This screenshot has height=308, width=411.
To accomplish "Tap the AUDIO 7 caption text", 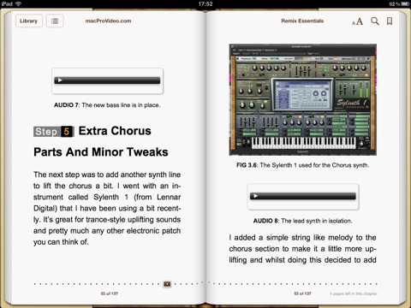I will (x=107, y=105).
